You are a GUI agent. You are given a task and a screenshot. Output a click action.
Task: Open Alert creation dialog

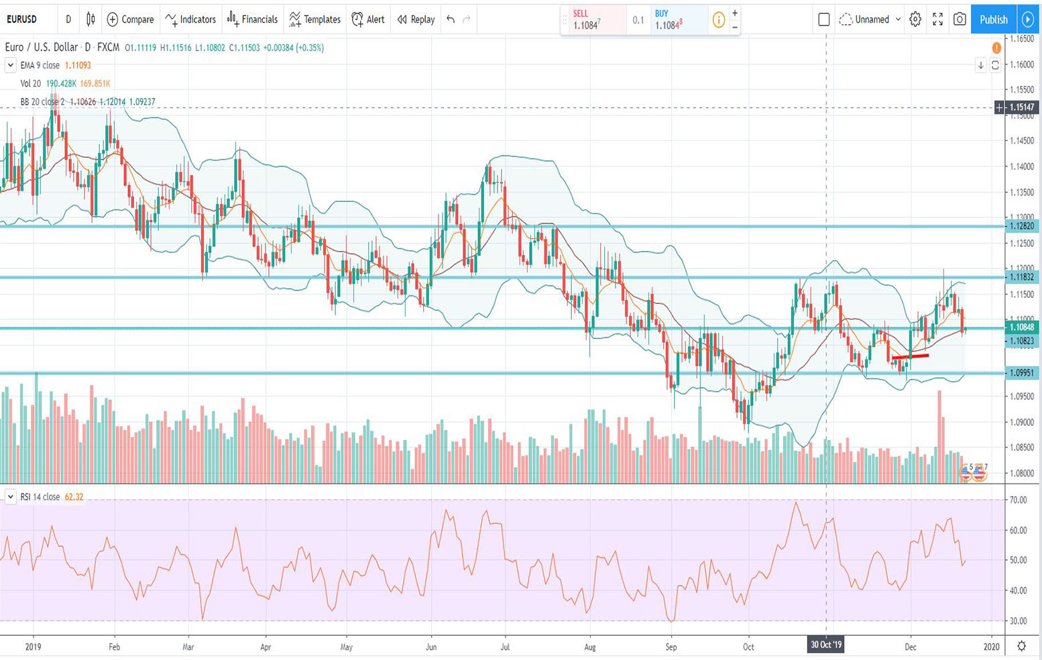click(x=368, y=19)
